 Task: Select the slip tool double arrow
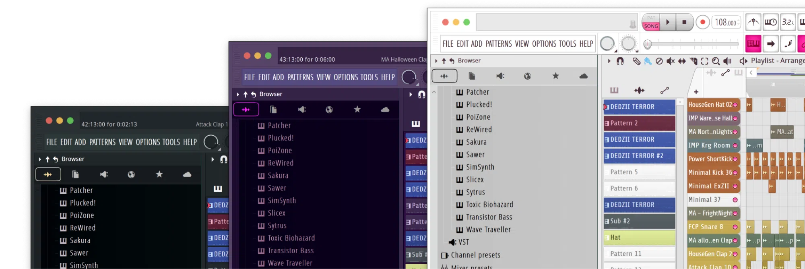coord(682,61)
